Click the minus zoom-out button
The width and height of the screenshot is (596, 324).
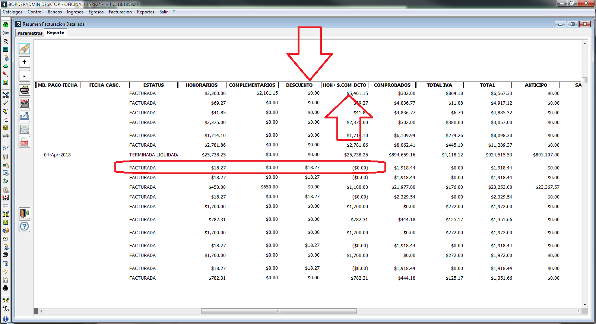24,76
